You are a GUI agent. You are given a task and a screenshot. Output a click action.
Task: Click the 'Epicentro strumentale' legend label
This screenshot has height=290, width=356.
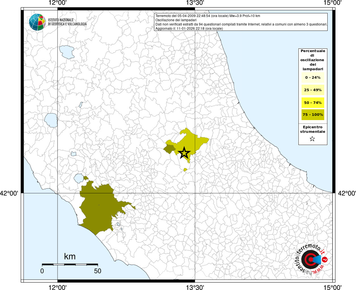tap(313, 129)
